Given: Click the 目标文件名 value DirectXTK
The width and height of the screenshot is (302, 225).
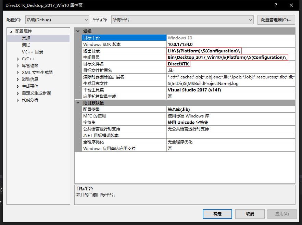Looking at the screenshot, I should tap(231, 64).
